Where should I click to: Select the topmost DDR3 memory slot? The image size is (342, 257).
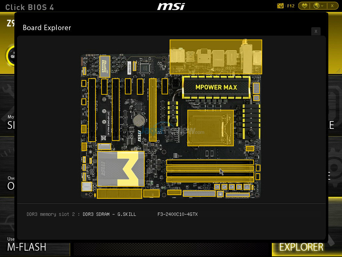pos(210,162)
